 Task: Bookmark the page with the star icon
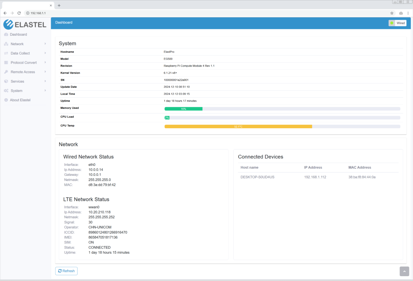(392, 13)
